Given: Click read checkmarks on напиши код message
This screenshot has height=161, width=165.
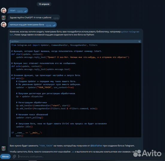Looking at the screenshot, I should (54, 25).
